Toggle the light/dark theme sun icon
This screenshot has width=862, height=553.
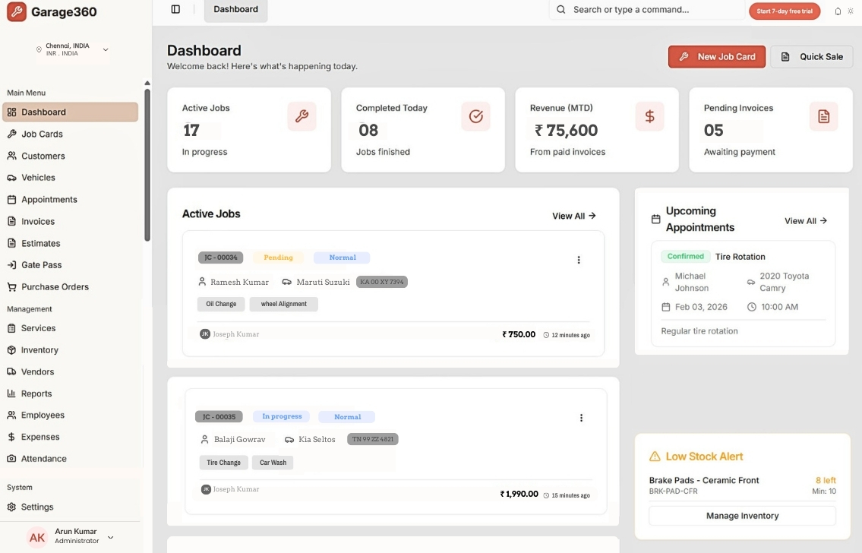[851, 11]
